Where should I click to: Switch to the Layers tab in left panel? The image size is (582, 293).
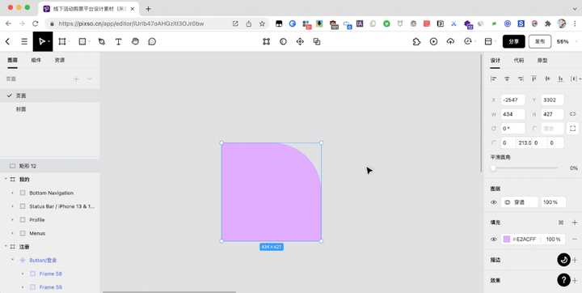click(x=13, y=60)
